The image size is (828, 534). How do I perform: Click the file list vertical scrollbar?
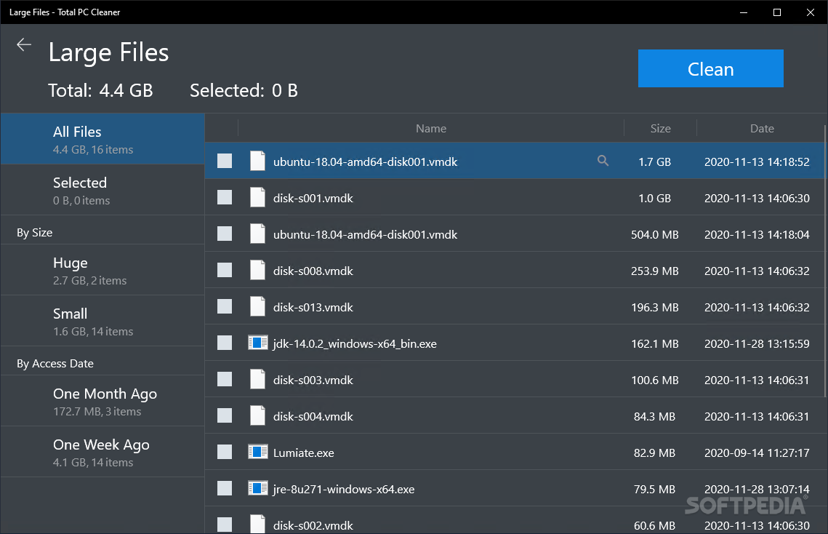[x=825, y=260]
